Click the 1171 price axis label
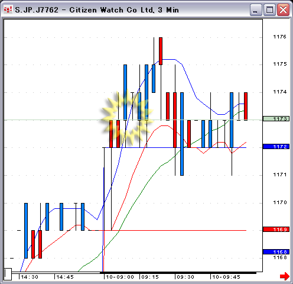The height and width of the screenshot is (284, 293). click(x=279, y=175)
